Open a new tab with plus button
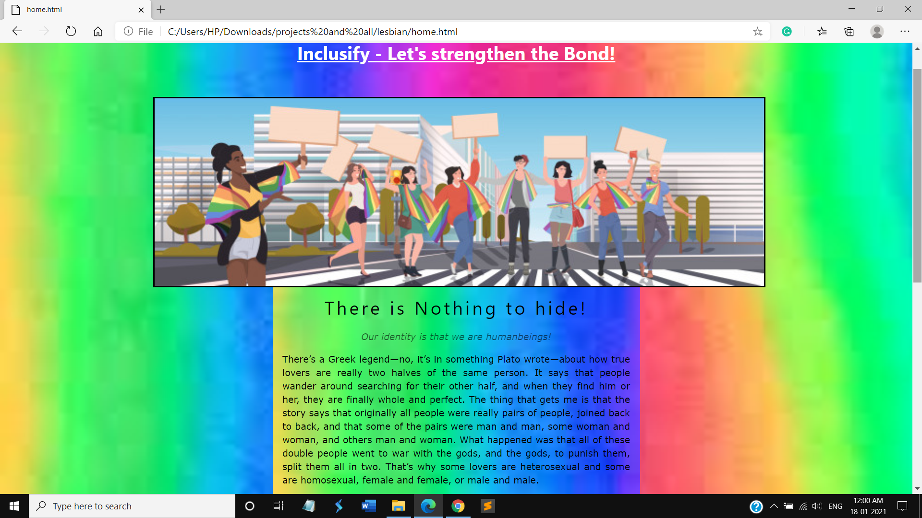Screen dimensions: 922x518 coord(161,10)
